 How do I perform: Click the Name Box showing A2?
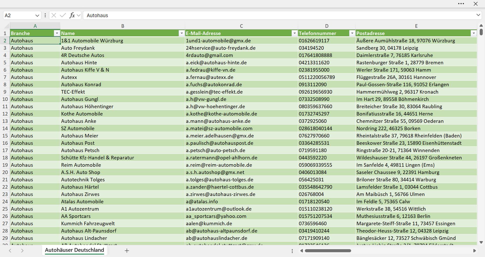[19, 15]
